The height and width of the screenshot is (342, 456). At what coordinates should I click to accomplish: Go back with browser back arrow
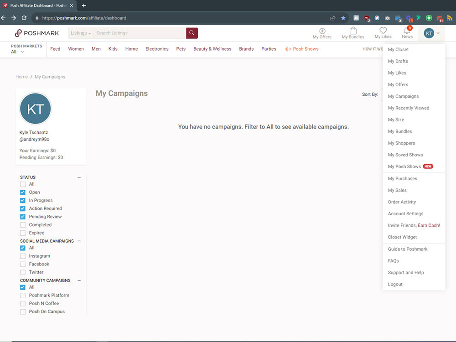[x=4, y=18]
